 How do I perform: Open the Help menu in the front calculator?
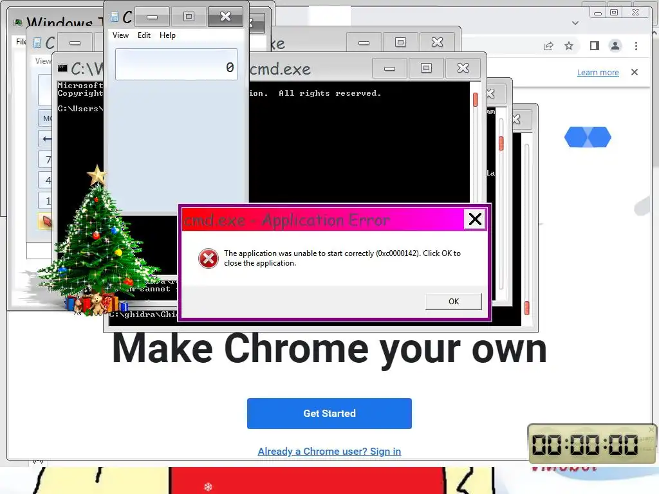[167, 35]
